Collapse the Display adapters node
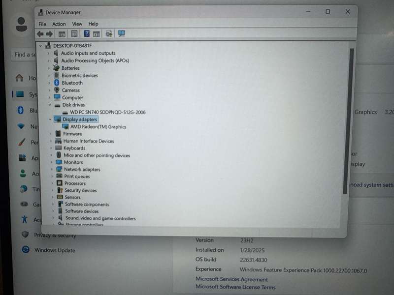The width and height of the screenshot is (394, 295). 50,119
